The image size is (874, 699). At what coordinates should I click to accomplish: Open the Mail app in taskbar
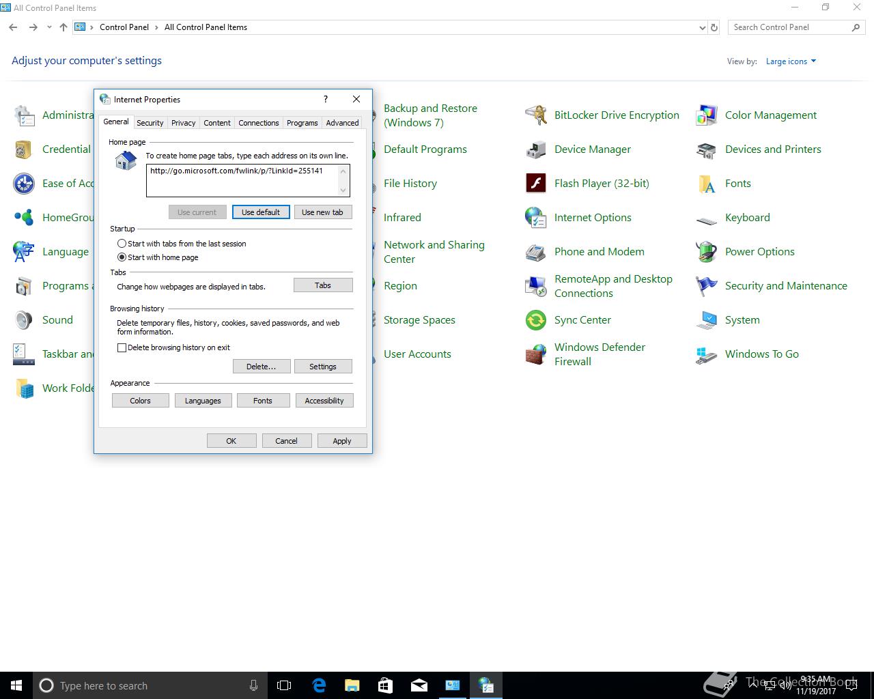coord(419,685)
